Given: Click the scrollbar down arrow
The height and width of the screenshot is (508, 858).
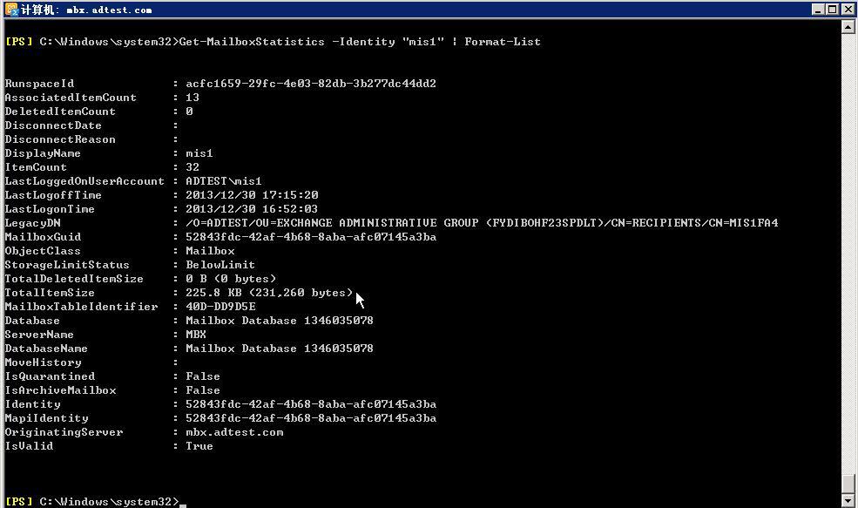Looking at the screenshot, I should (x=848, y=500).
